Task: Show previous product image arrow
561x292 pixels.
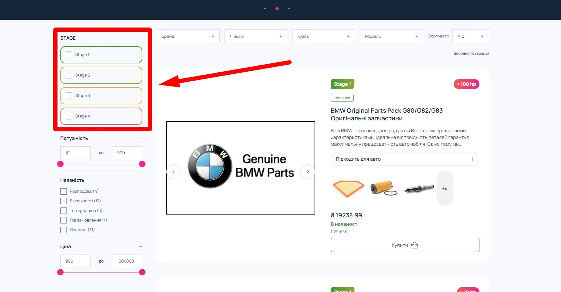Action: click(x=174, y=172)
